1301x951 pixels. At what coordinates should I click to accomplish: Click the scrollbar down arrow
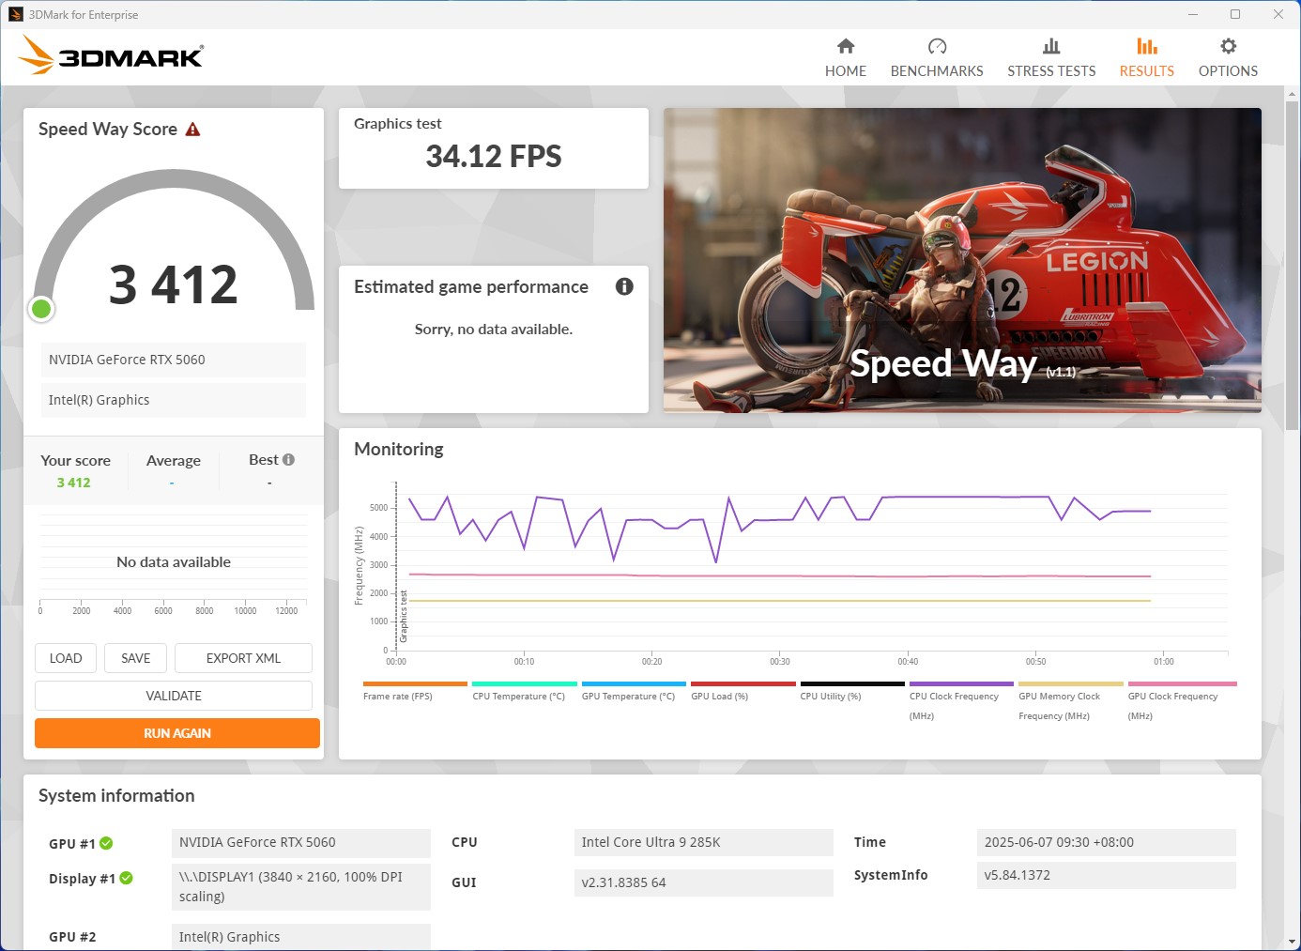1292,941
